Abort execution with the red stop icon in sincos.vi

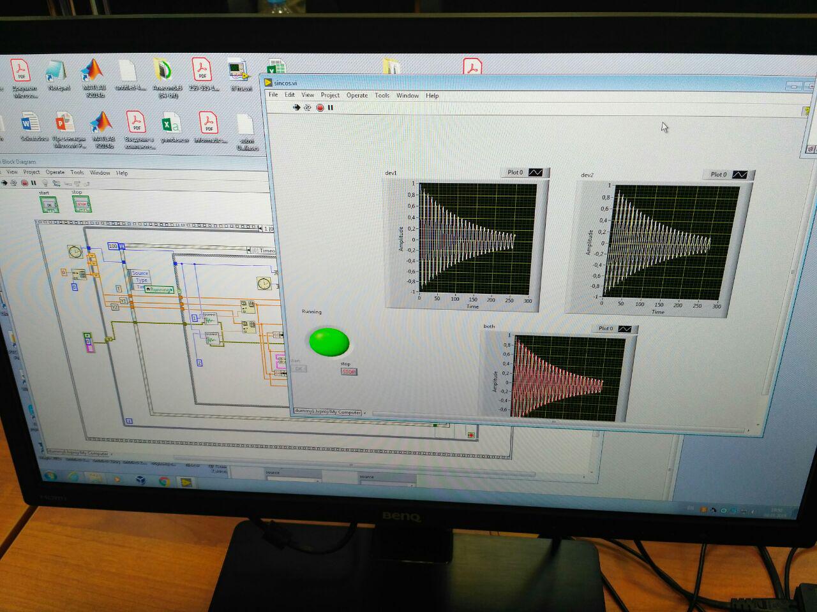[320, 108]
